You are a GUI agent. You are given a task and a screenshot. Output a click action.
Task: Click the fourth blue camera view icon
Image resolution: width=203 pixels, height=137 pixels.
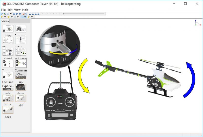39,14
